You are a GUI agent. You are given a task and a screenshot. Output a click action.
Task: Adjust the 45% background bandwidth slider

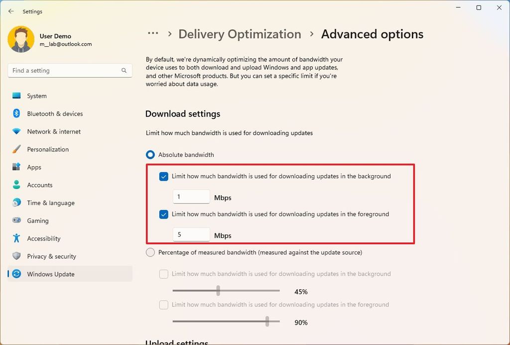coord(218,291)
